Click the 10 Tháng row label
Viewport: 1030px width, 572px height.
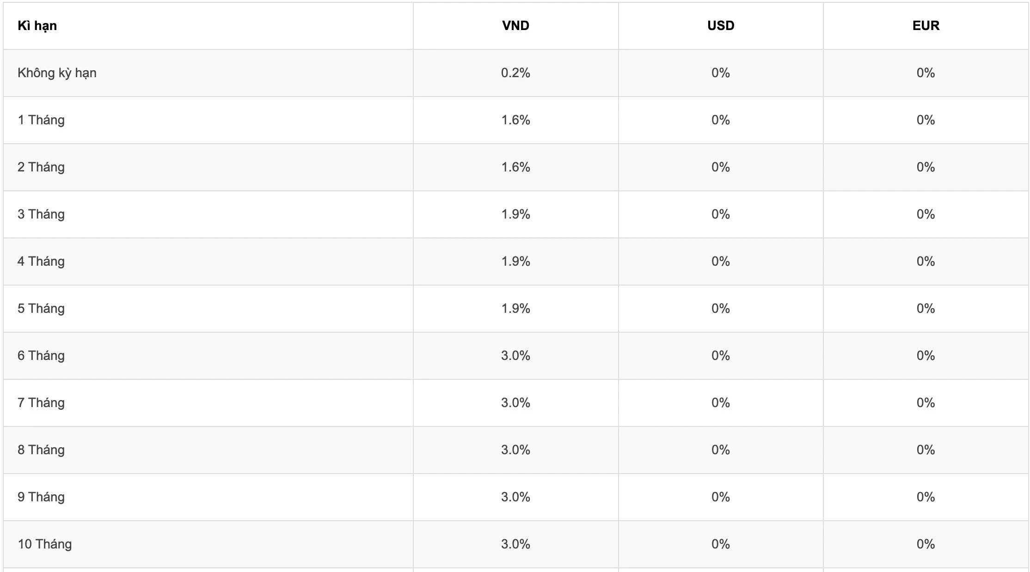click(45, 544)
